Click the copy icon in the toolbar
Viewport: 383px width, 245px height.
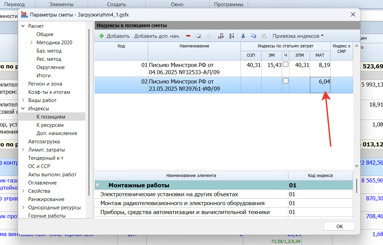253,36
